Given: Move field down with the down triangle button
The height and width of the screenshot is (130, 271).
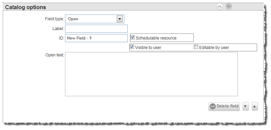Looking at the screenshot, I should click(246, 106).
